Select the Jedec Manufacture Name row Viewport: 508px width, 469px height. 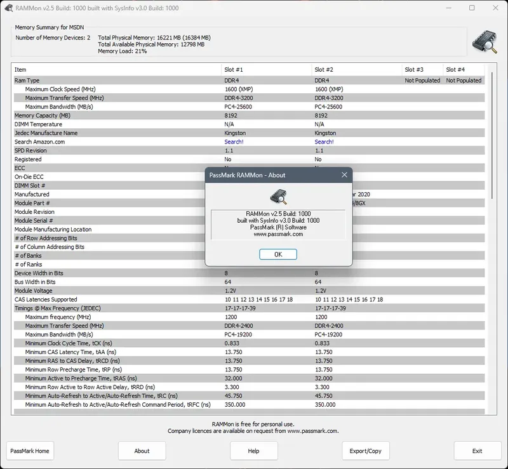coord(249,133)
